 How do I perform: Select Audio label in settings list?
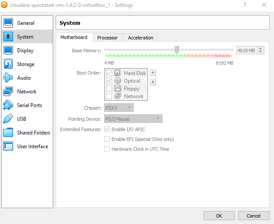(24, 78)
